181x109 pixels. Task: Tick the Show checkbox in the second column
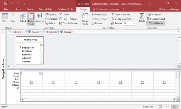[x=54, y=82]
